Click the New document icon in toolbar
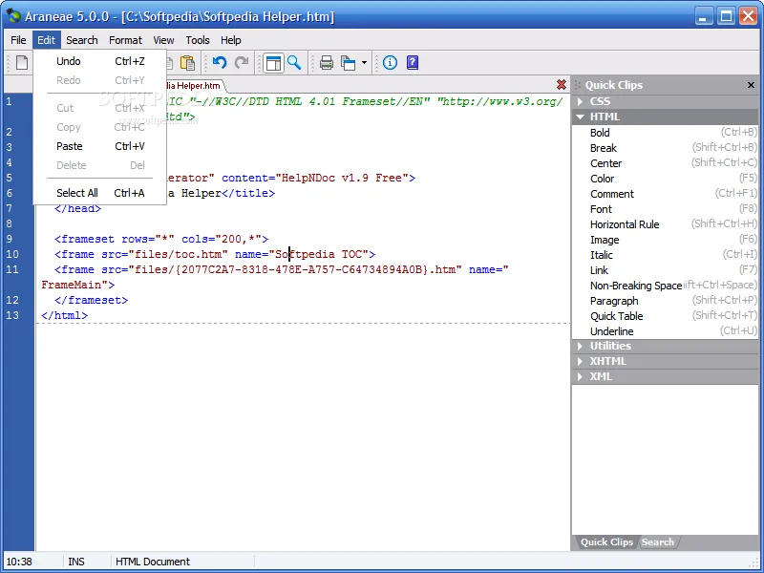The image size is (764, 573). click(x=22, y=63)
